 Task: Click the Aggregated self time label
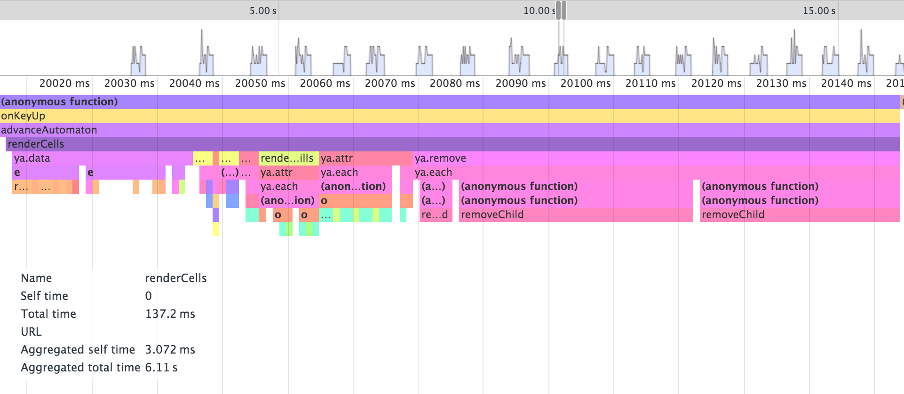(x=78, y=350)
